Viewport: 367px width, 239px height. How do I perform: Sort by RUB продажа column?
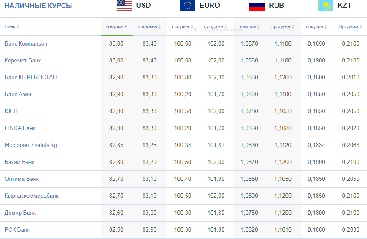283,27
